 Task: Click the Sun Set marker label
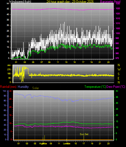84,134
